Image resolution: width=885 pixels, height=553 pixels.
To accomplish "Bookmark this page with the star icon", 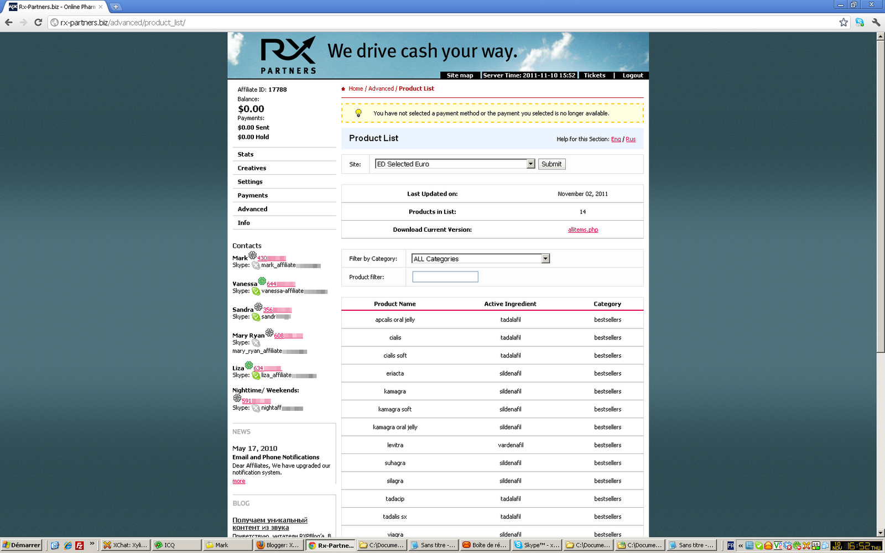I will [844, 22].
